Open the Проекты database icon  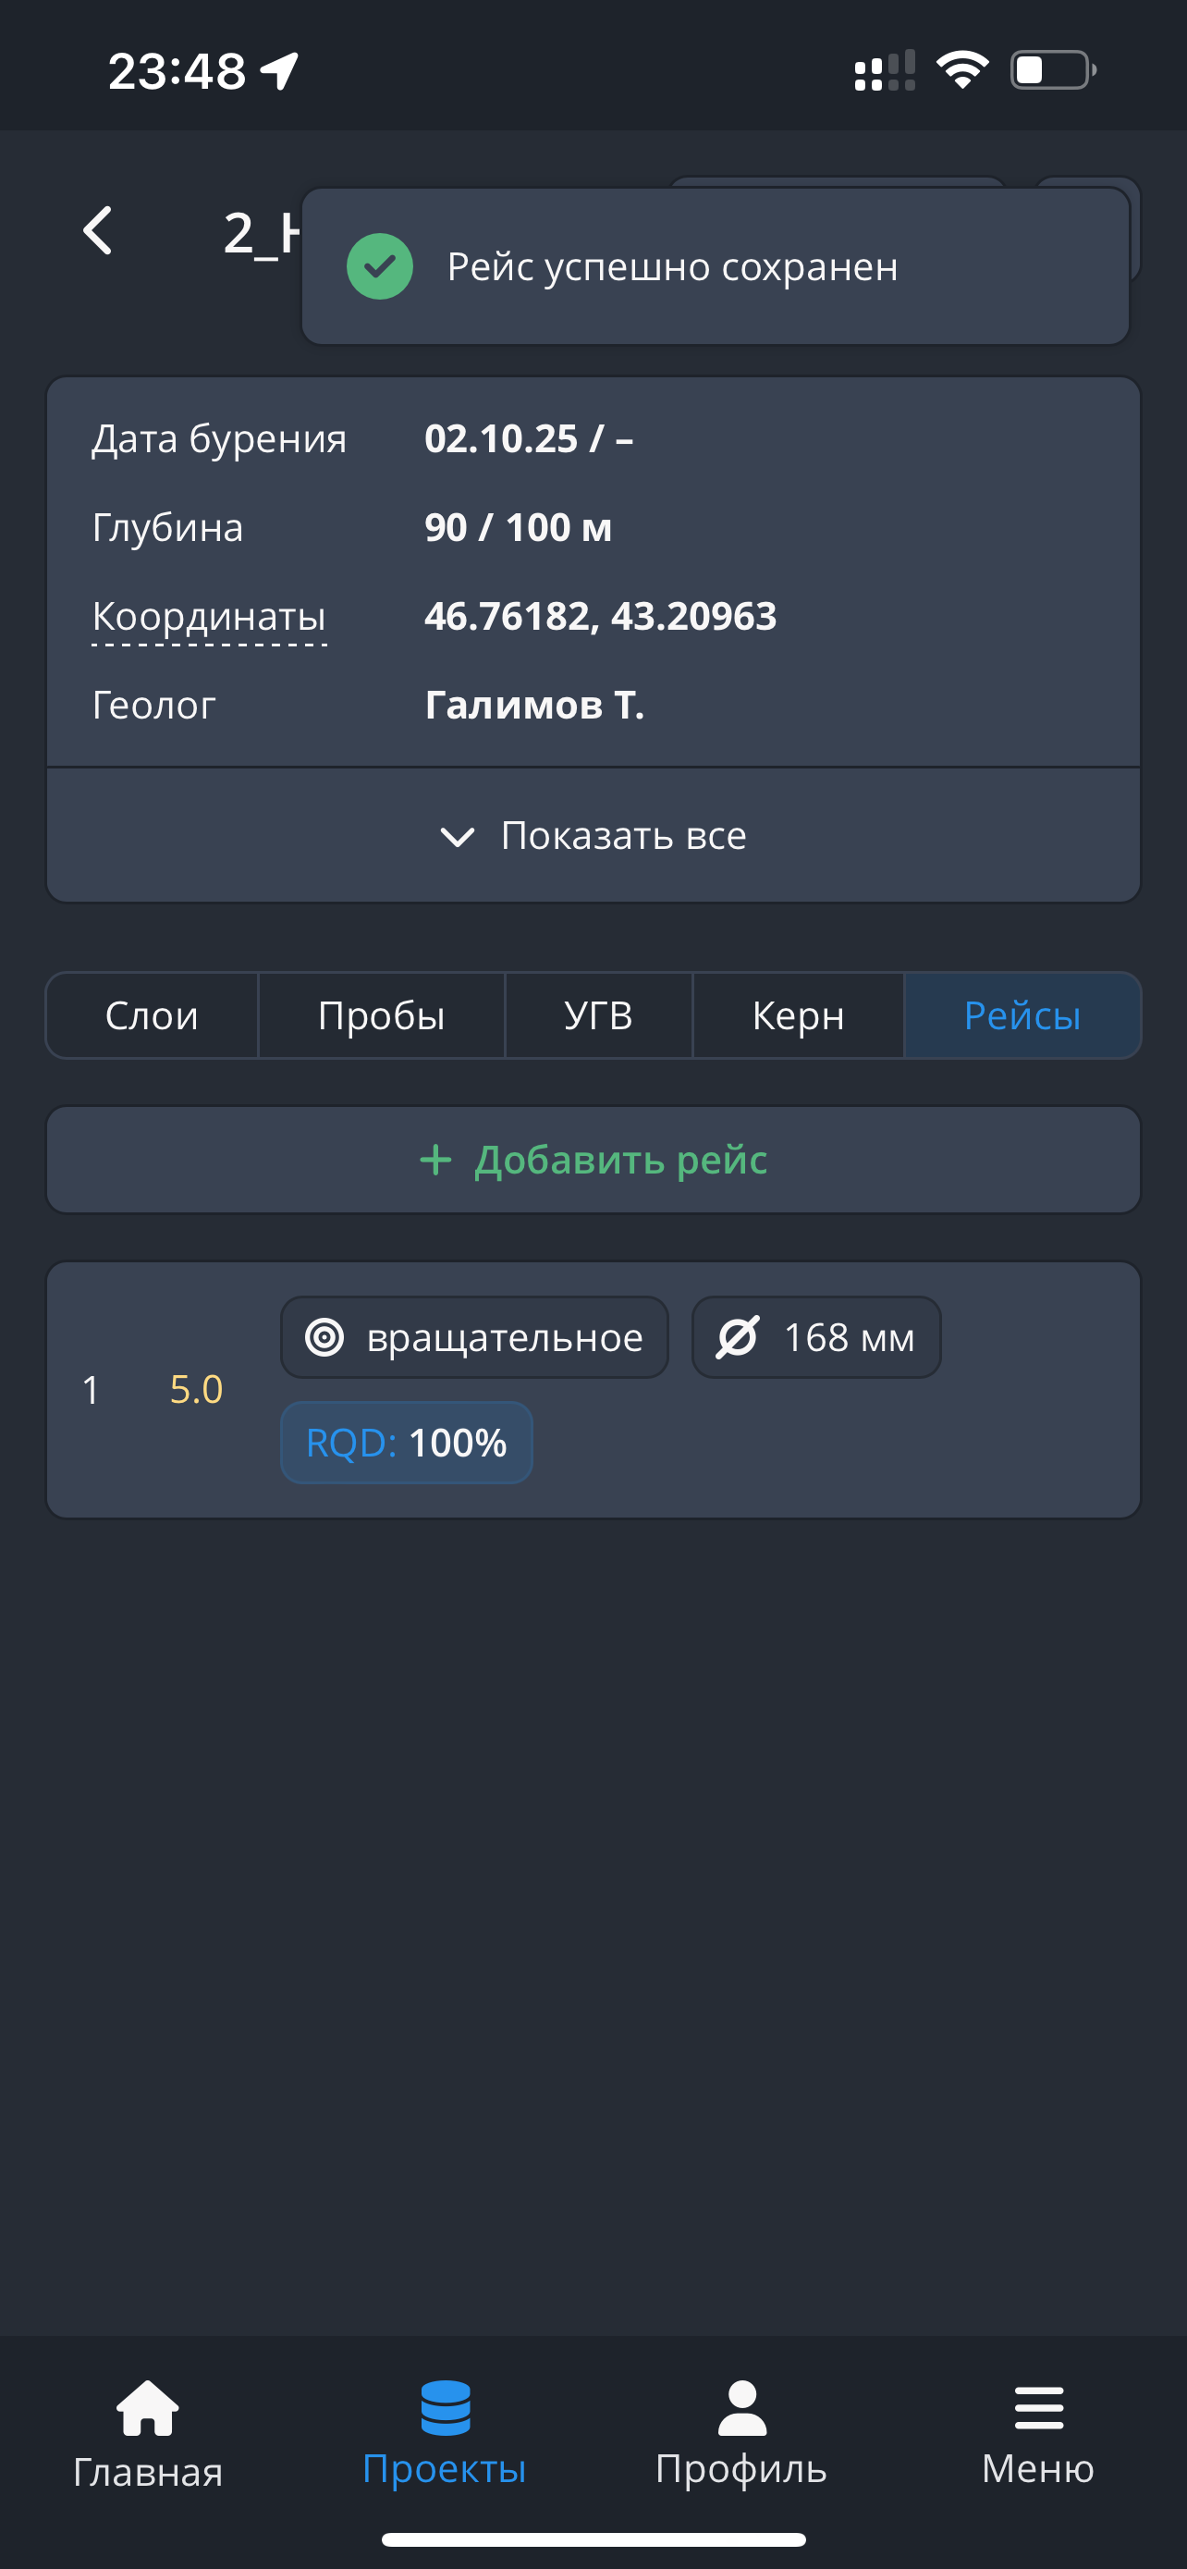point(445,2407)
